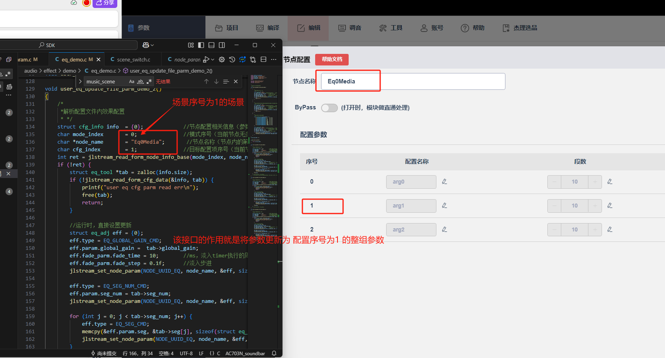665x358 pixels.
Task: Go to the previous find match arrow
Action: (206, 81)
